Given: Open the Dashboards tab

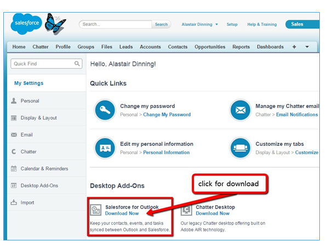Looking at the screenshot, I should pyautogui.click(x=270, y=47).
